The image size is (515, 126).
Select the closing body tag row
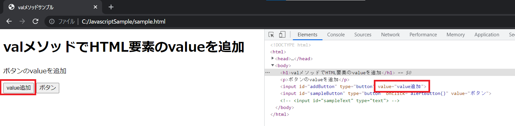[390, 107]
